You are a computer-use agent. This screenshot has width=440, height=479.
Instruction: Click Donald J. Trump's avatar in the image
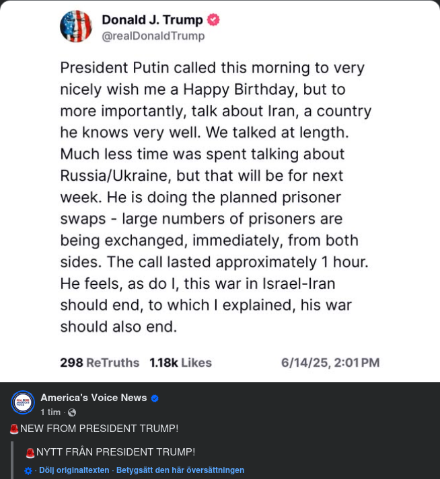click(76, 27)
